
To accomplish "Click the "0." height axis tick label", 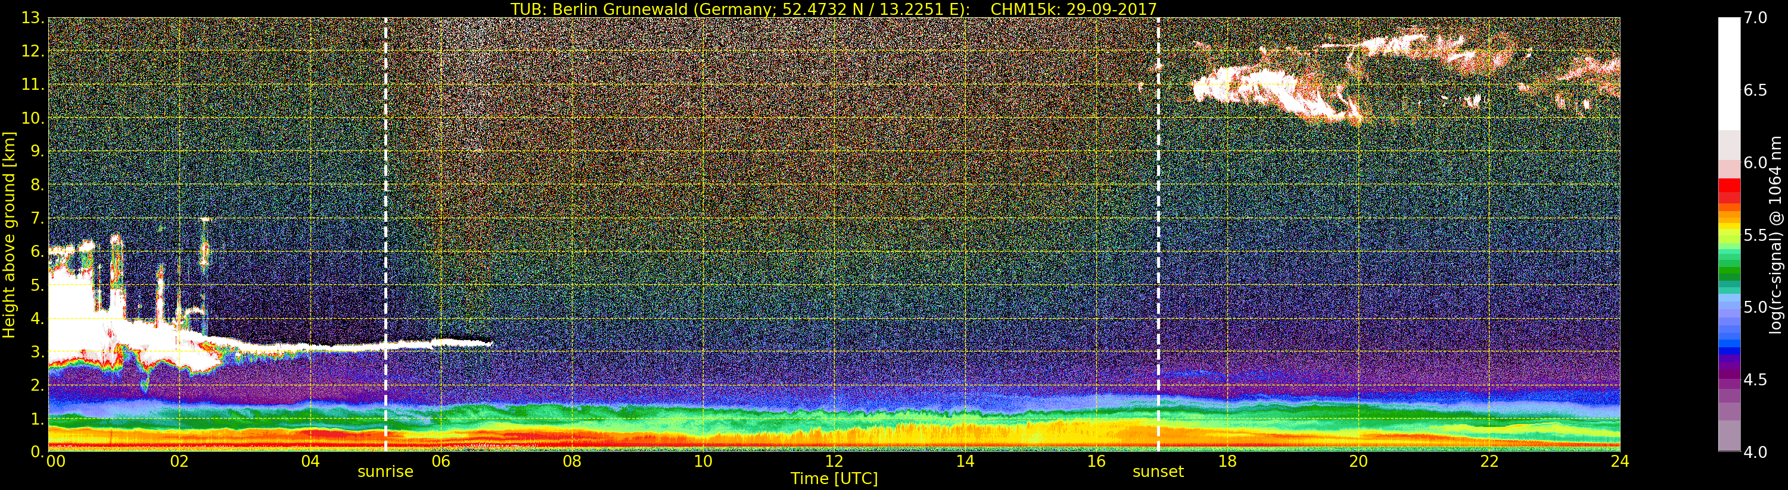I will click(37, 452).
